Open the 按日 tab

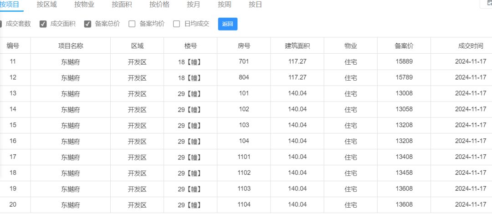click(256, 5)
